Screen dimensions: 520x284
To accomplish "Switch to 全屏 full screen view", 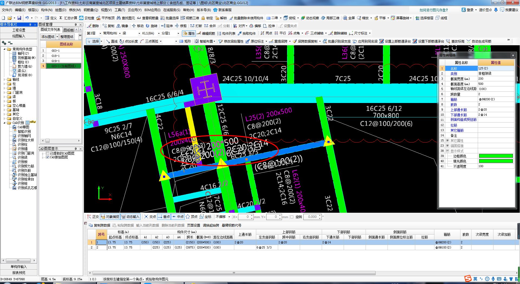I will point(349,18).
